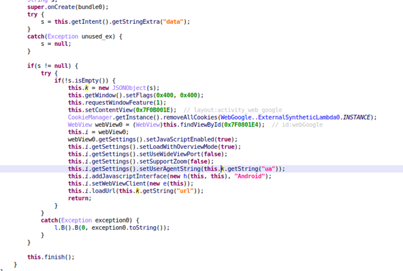Click resource ID 0x7F0B001E in setContentView
The height and width of the screenshot is (271, 403).
click(x=158, y=110)
